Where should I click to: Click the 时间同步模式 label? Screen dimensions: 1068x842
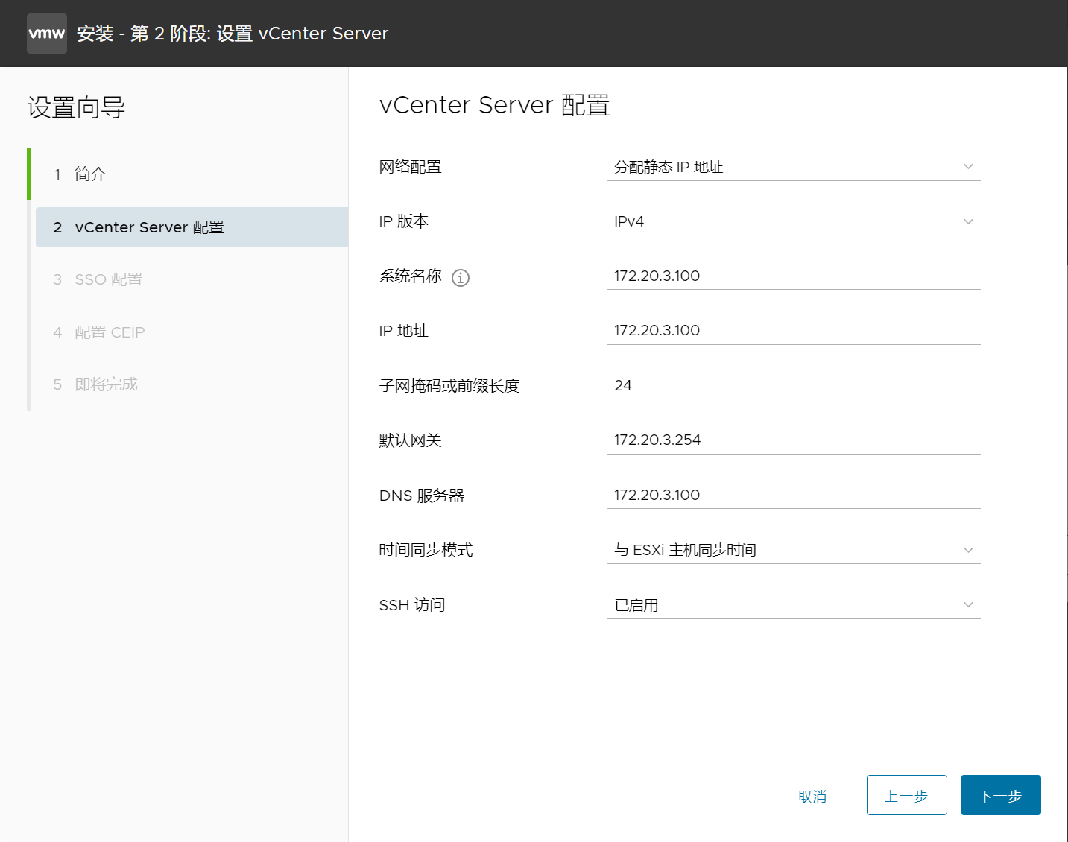(x=426, y=550)
